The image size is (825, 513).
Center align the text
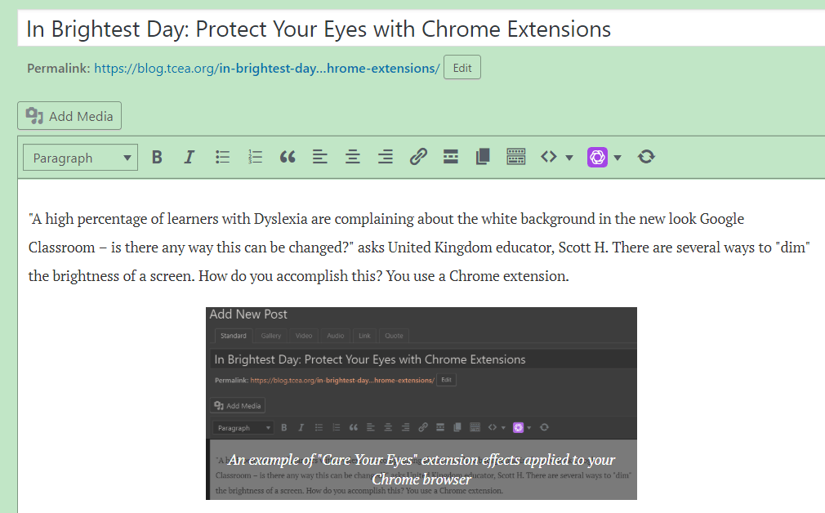point(353,157)
